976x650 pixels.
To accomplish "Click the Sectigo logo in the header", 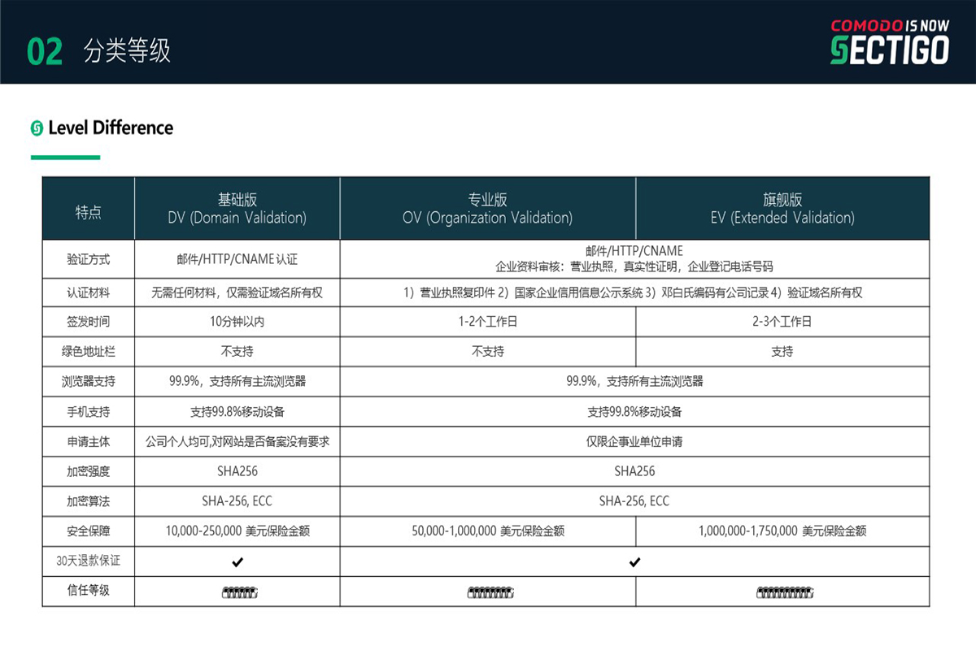I will click(889, 42).
